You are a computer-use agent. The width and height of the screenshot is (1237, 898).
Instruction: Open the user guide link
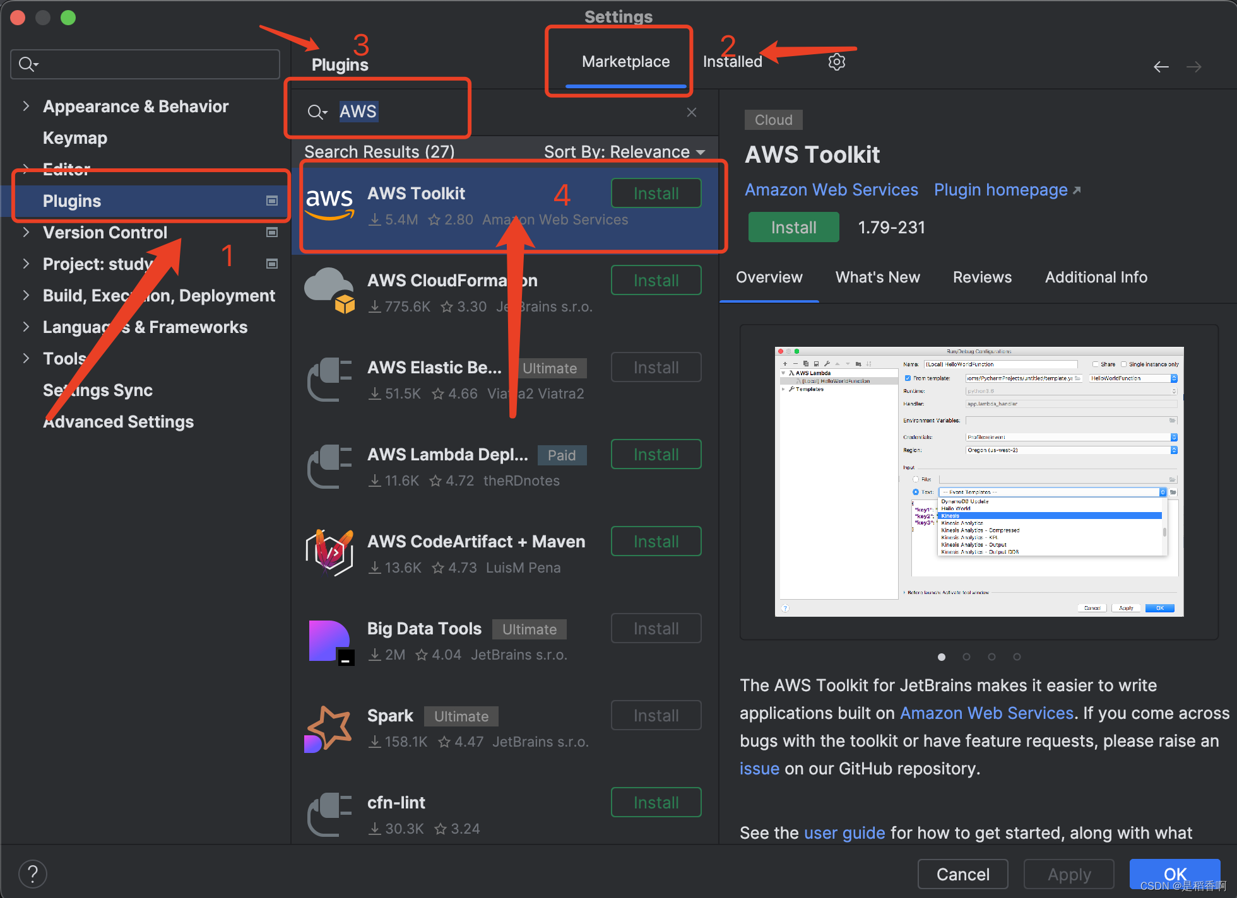coord(844,833)
